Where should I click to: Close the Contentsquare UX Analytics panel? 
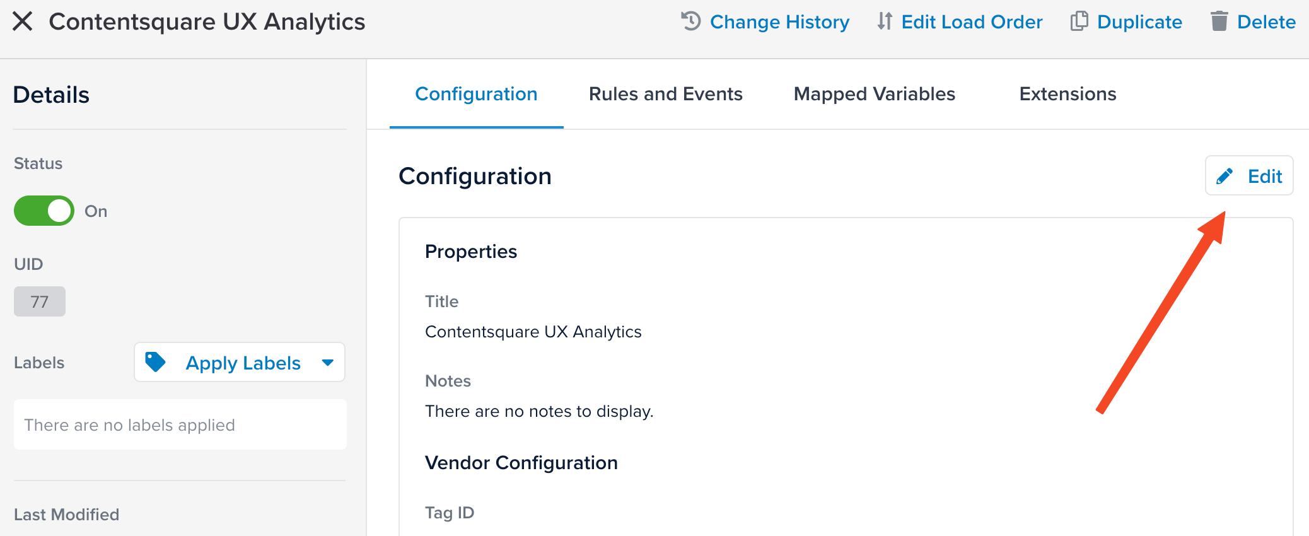tap(23, 21)
